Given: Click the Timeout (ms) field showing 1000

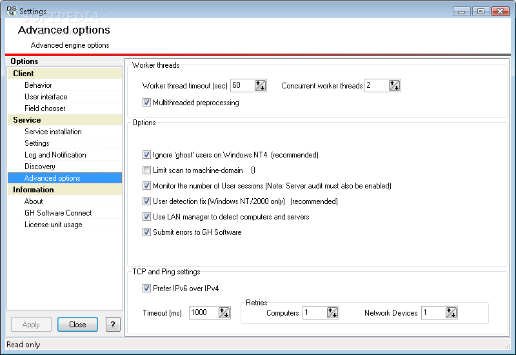Looking at the screenshot, I should point(204,312).
